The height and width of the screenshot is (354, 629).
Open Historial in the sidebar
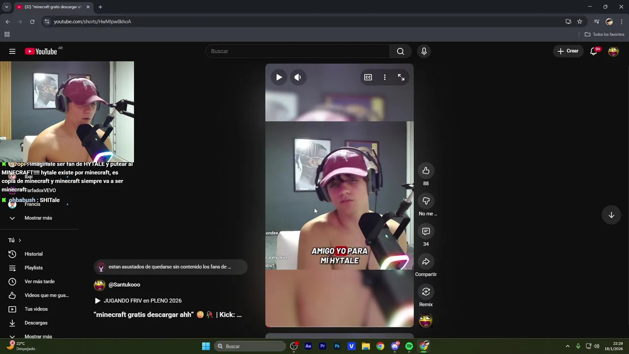click(33, 254)
